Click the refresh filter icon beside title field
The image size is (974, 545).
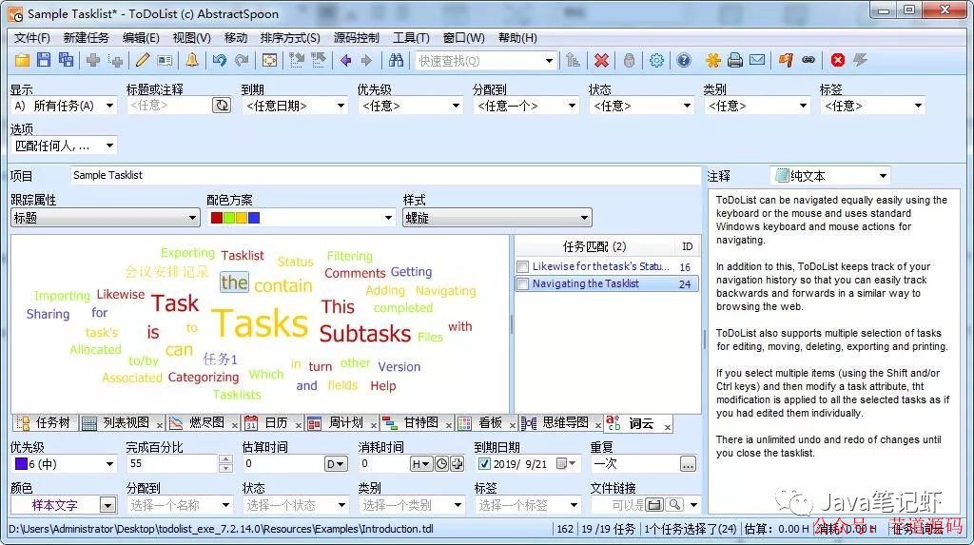click(x=222, y=106)
